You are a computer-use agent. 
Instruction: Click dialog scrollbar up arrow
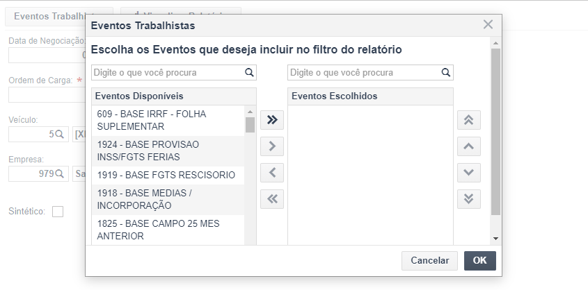pyautogui.click(x=495, y=43)
